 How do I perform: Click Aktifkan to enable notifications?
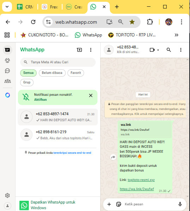click(x=40, y=100)
